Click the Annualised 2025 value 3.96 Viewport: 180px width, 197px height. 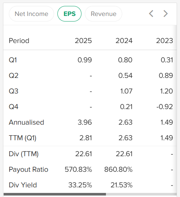(85, 122)
